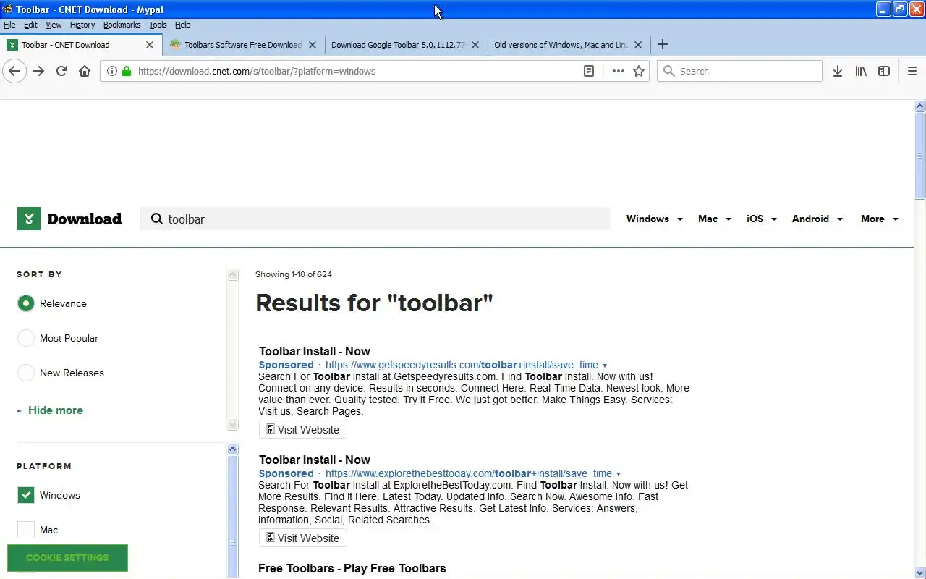The width and height of the screenshot is (926, 579).
Task: Open the Bookmarks menu
Action: click(122, 25)
